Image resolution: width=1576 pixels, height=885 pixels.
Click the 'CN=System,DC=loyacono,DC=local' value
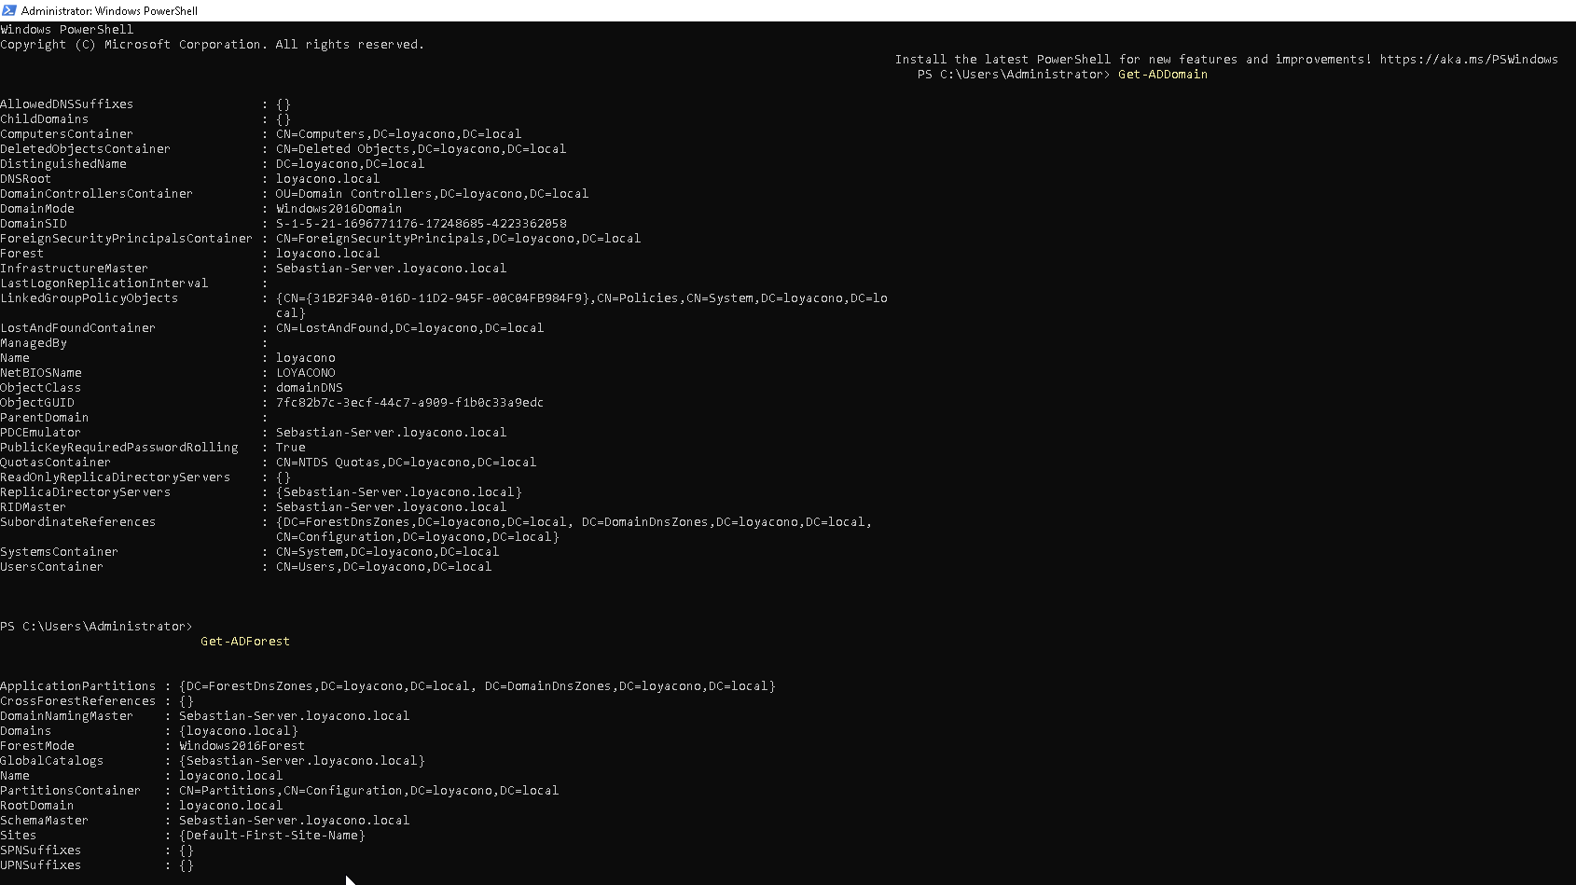coord(387,552)
